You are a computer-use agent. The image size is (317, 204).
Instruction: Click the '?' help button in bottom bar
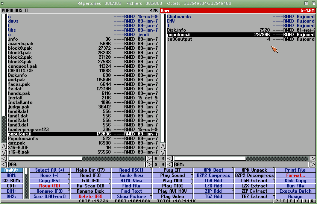[277, 201]
